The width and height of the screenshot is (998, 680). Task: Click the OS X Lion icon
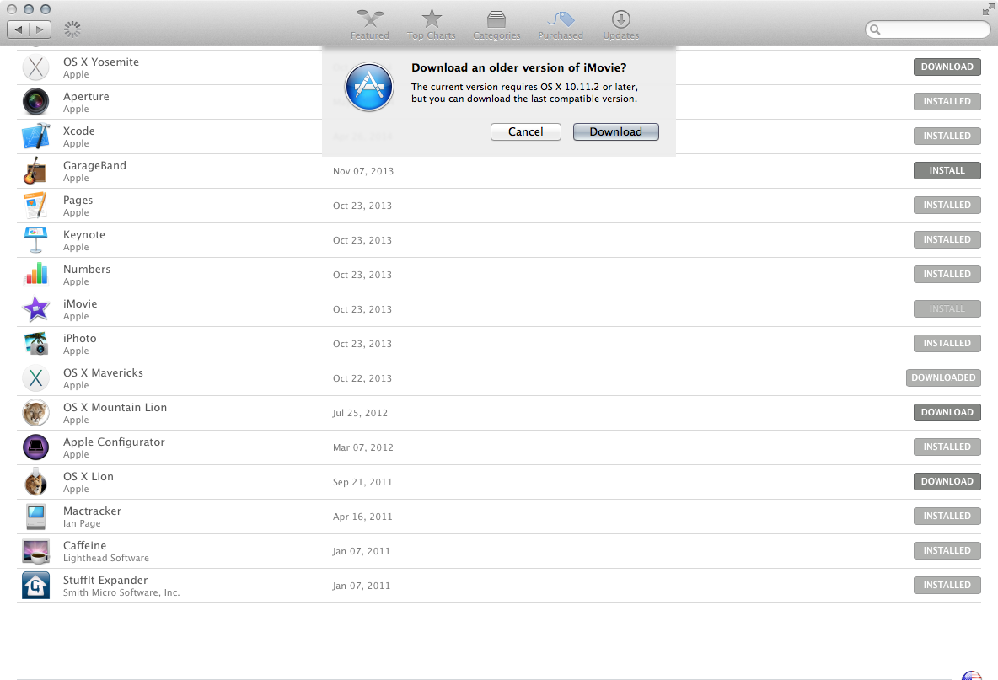tap(35, 481)
